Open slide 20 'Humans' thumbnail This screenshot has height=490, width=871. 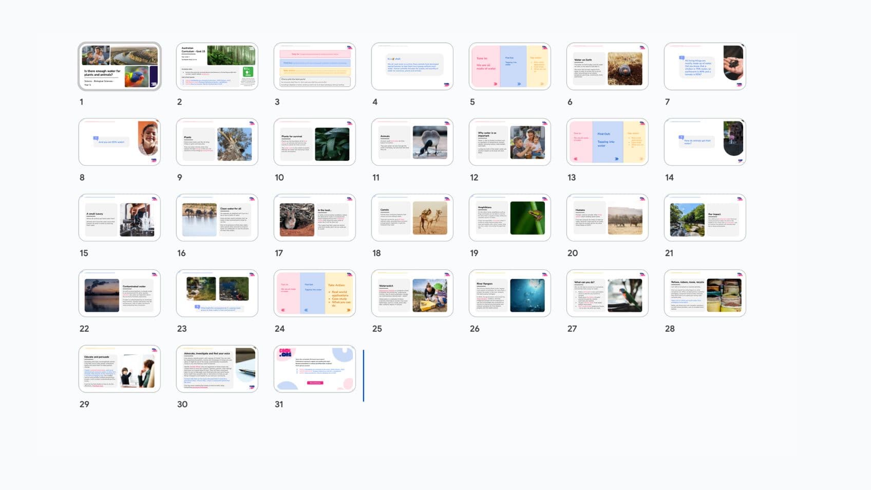coord(607,217)
